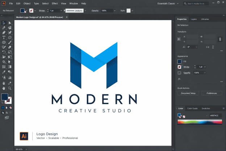Select the Symbol Sprayer tool
The height and width of the screenshot is (151, 226).
[x=4, y=78]
